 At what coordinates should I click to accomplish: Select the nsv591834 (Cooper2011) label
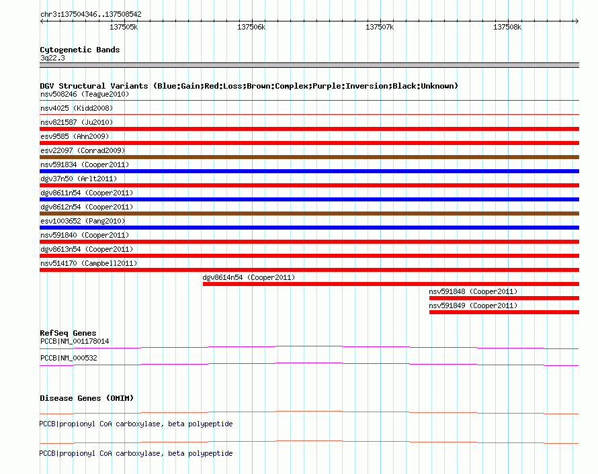pyautogui.click(x=85, y=164)
